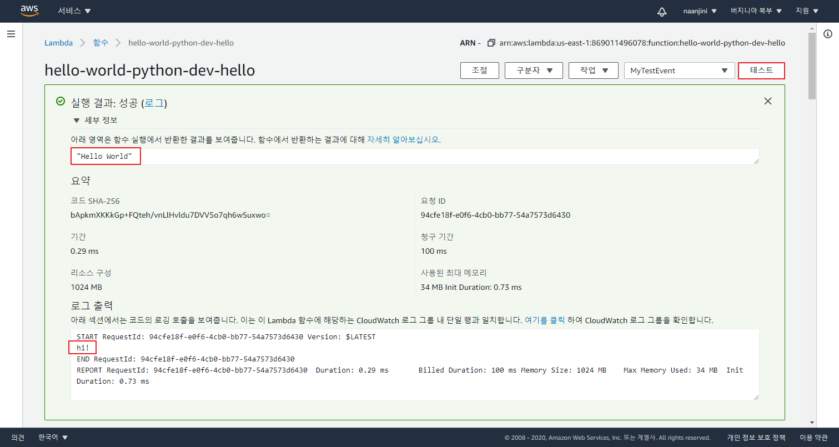Open the 작업 actions dropdown
Viewport: 839px width, 447px height.
pos(593,71)
